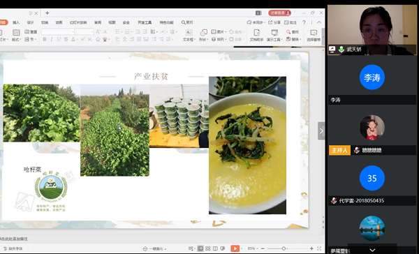Start slideshow with orange play button
The height and width of the screenshot is (254, 419).
(x=235, y=248)
